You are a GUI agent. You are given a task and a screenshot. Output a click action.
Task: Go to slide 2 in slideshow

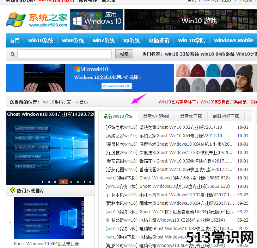[x=49, y=182]
